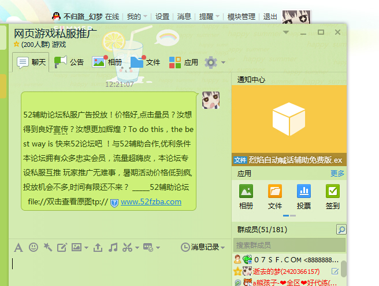Viewport: 379px width, 286px height.
Task: Open the emoji smiley picker
Action: point(34,247)
